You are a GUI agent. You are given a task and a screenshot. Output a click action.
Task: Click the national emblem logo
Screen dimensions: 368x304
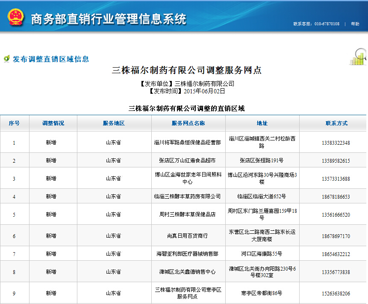[x=15, y=17]
